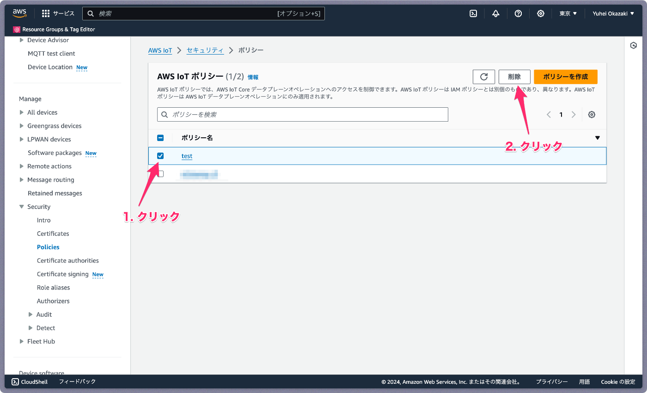Click the magnifier in the top search bar
Screen dimensions: 647x393
point(91,14)
